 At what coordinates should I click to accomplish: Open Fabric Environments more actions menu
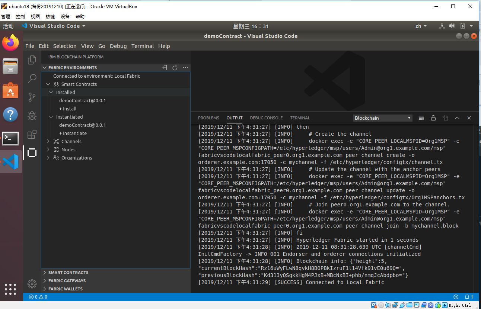[x=185, y=68]
